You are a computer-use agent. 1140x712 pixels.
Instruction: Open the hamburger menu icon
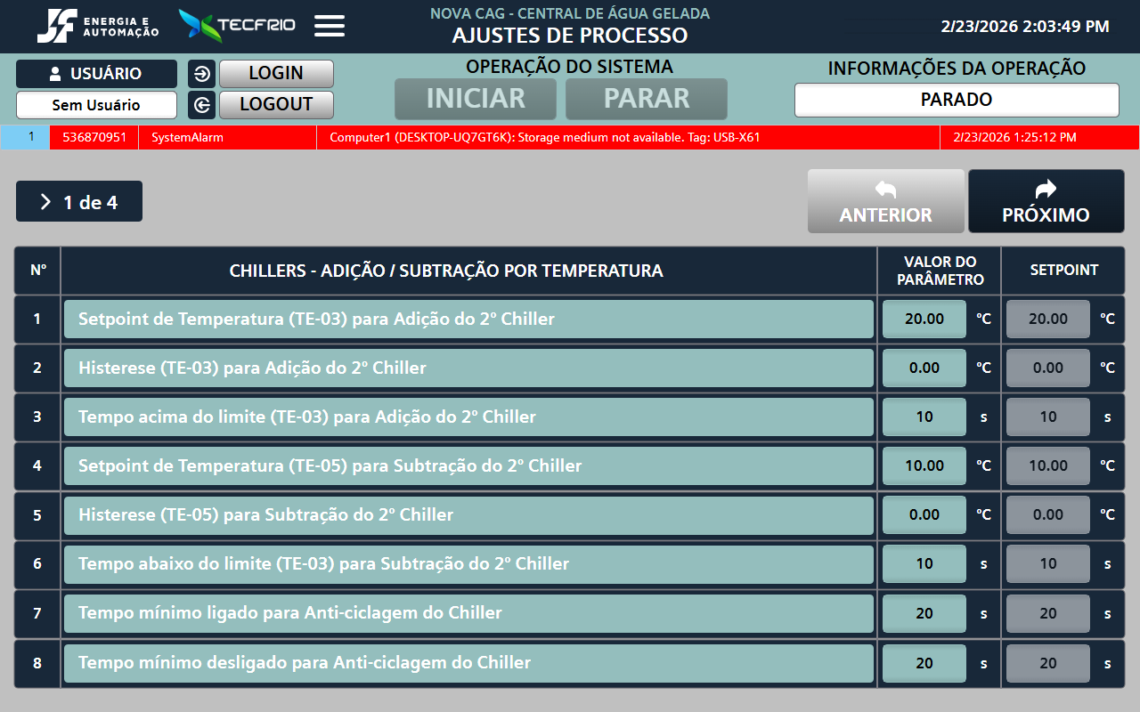(330, 26)
